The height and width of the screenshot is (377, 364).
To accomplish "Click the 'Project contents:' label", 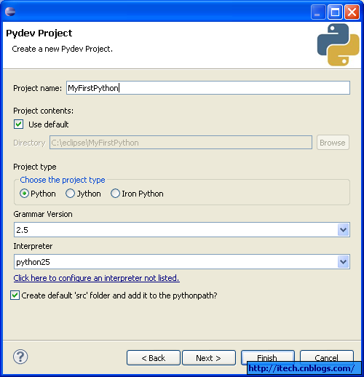I will coord(44,111).
